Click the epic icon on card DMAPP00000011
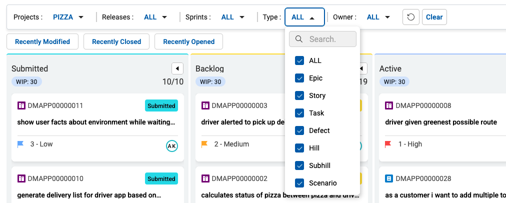This screenshot has width=506, height=203. (21, 105)
